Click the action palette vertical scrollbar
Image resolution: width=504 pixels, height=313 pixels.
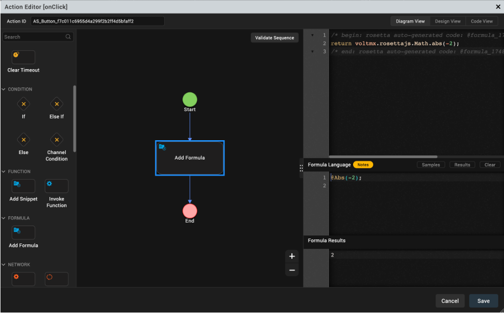74,118
